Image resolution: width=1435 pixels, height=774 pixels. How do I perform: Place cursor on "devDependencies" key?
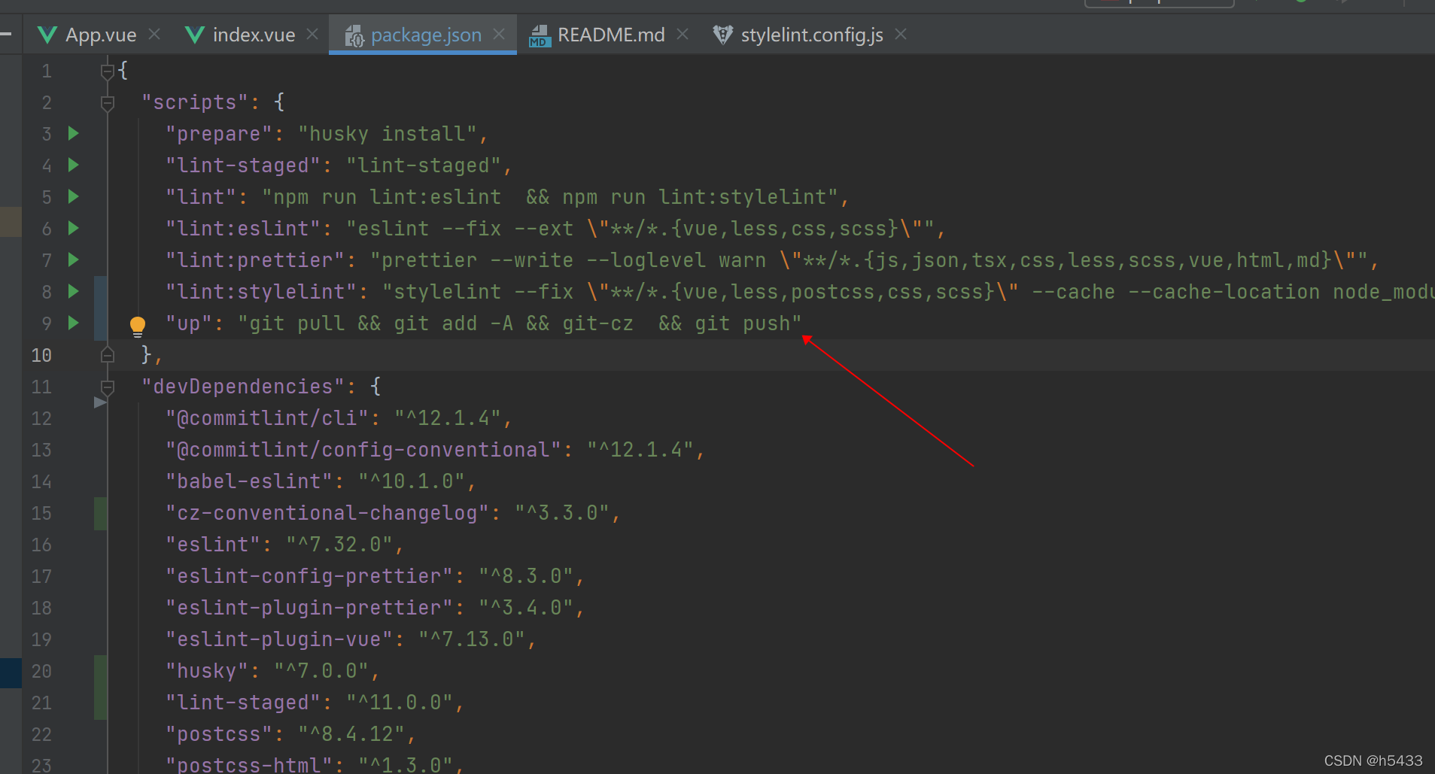coord(243,387)
